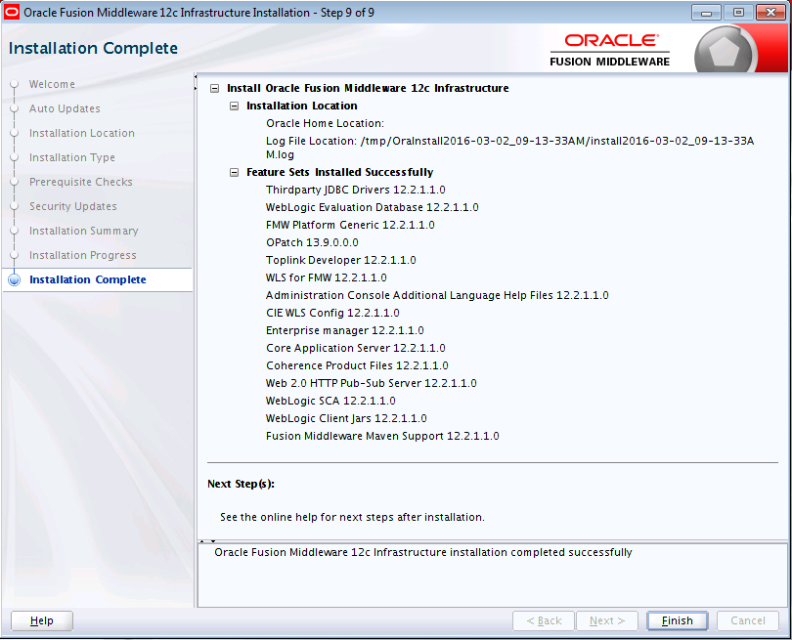Minimize the installer window

pyautogui.click(x=706, y=12)
